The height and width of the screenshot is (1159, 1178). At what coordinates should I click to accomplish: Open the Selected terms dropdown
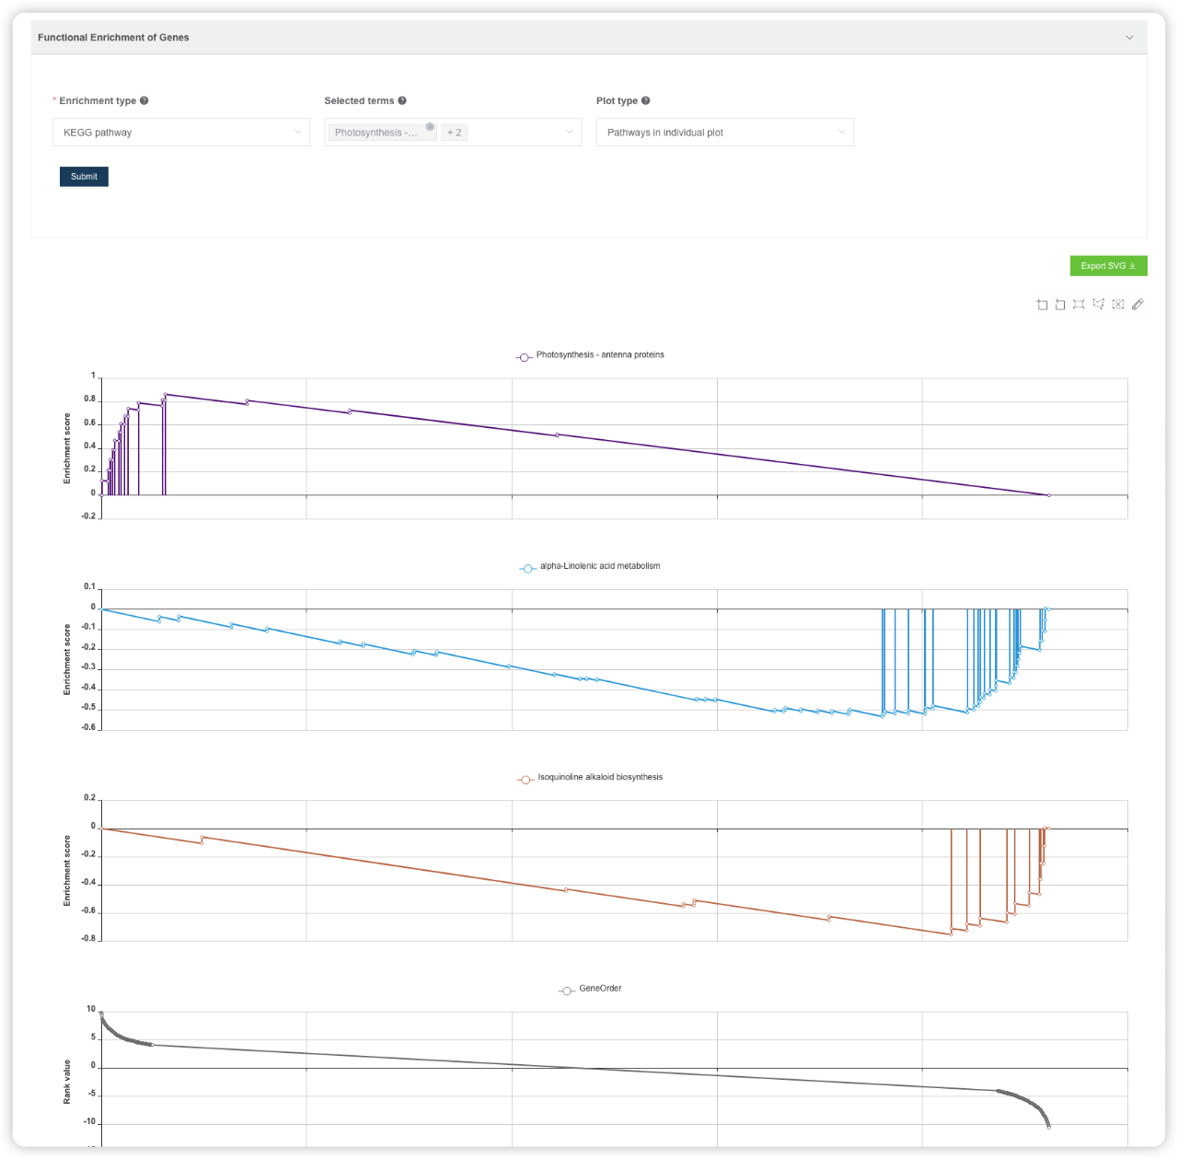tap(453, 133)
